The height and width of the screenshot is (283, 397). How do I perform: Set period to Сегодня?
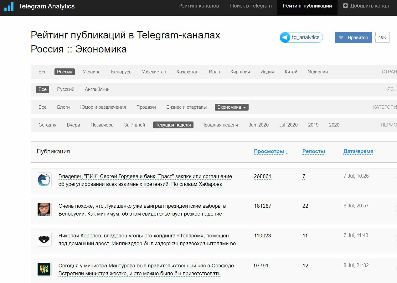[x=48, y=125]
